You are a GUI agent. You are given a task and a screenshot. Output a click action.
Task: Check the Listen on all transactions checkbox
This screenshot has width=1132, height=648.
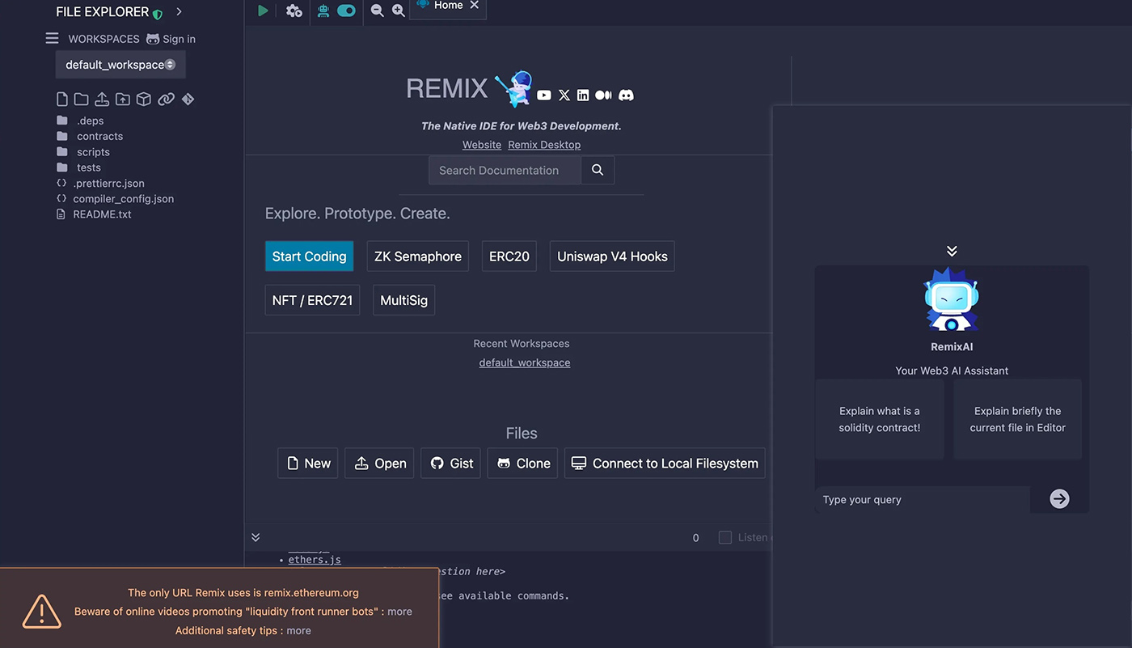725,537
